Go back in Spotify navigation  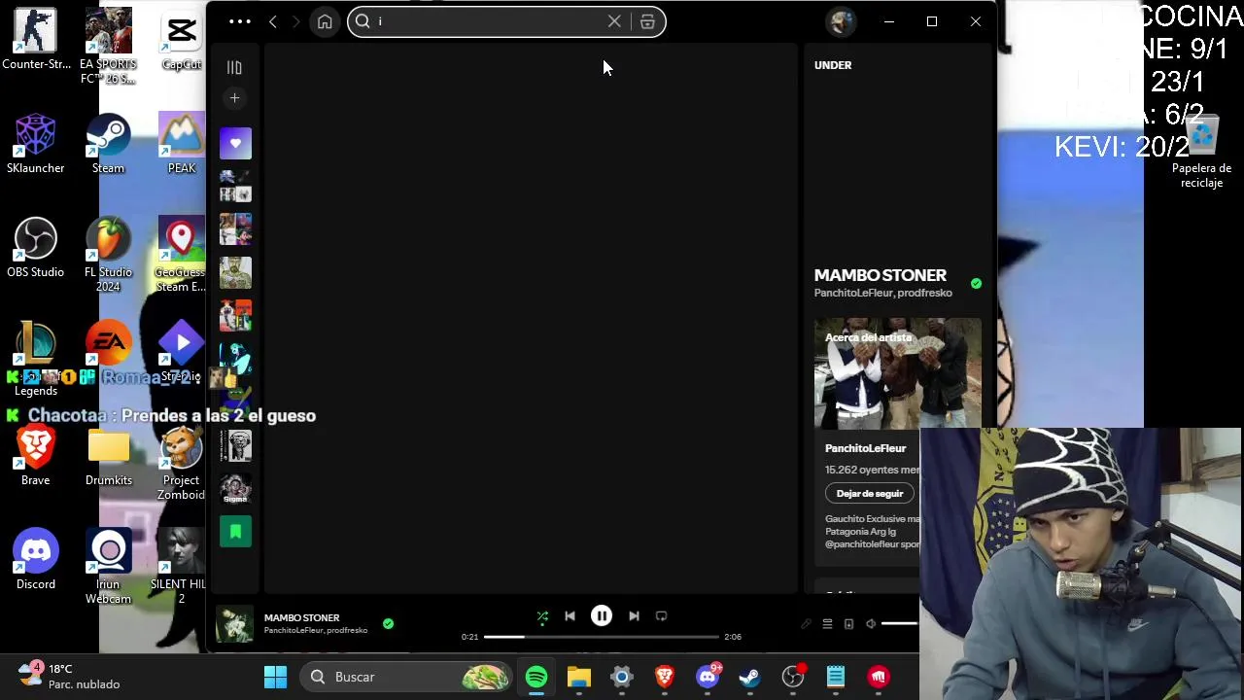[x=273, y=21]
